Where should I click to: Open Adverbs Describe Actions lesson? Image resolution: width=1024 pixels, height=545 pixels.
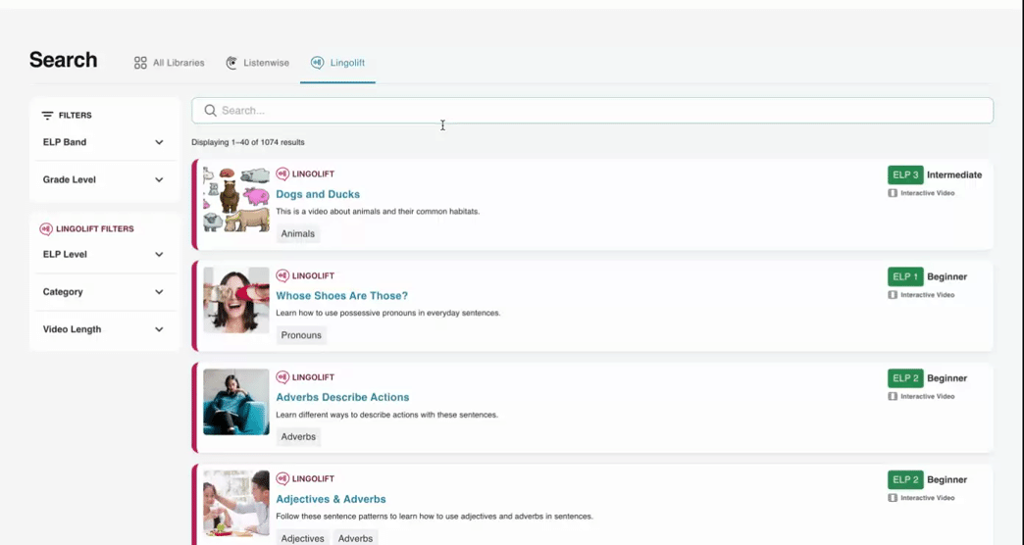pyautogui.click(x=342, y=397)
